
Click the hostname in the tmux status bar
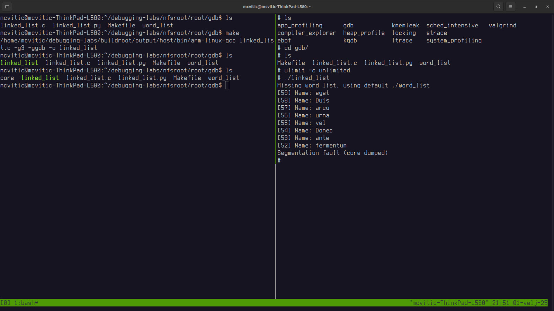click(x=448, y=303)
